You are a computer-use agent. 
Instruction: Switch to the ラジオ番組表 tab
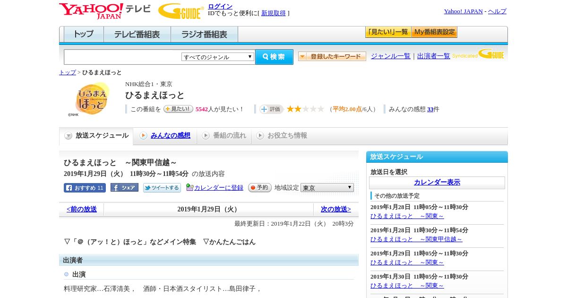[x=204, y=35]
